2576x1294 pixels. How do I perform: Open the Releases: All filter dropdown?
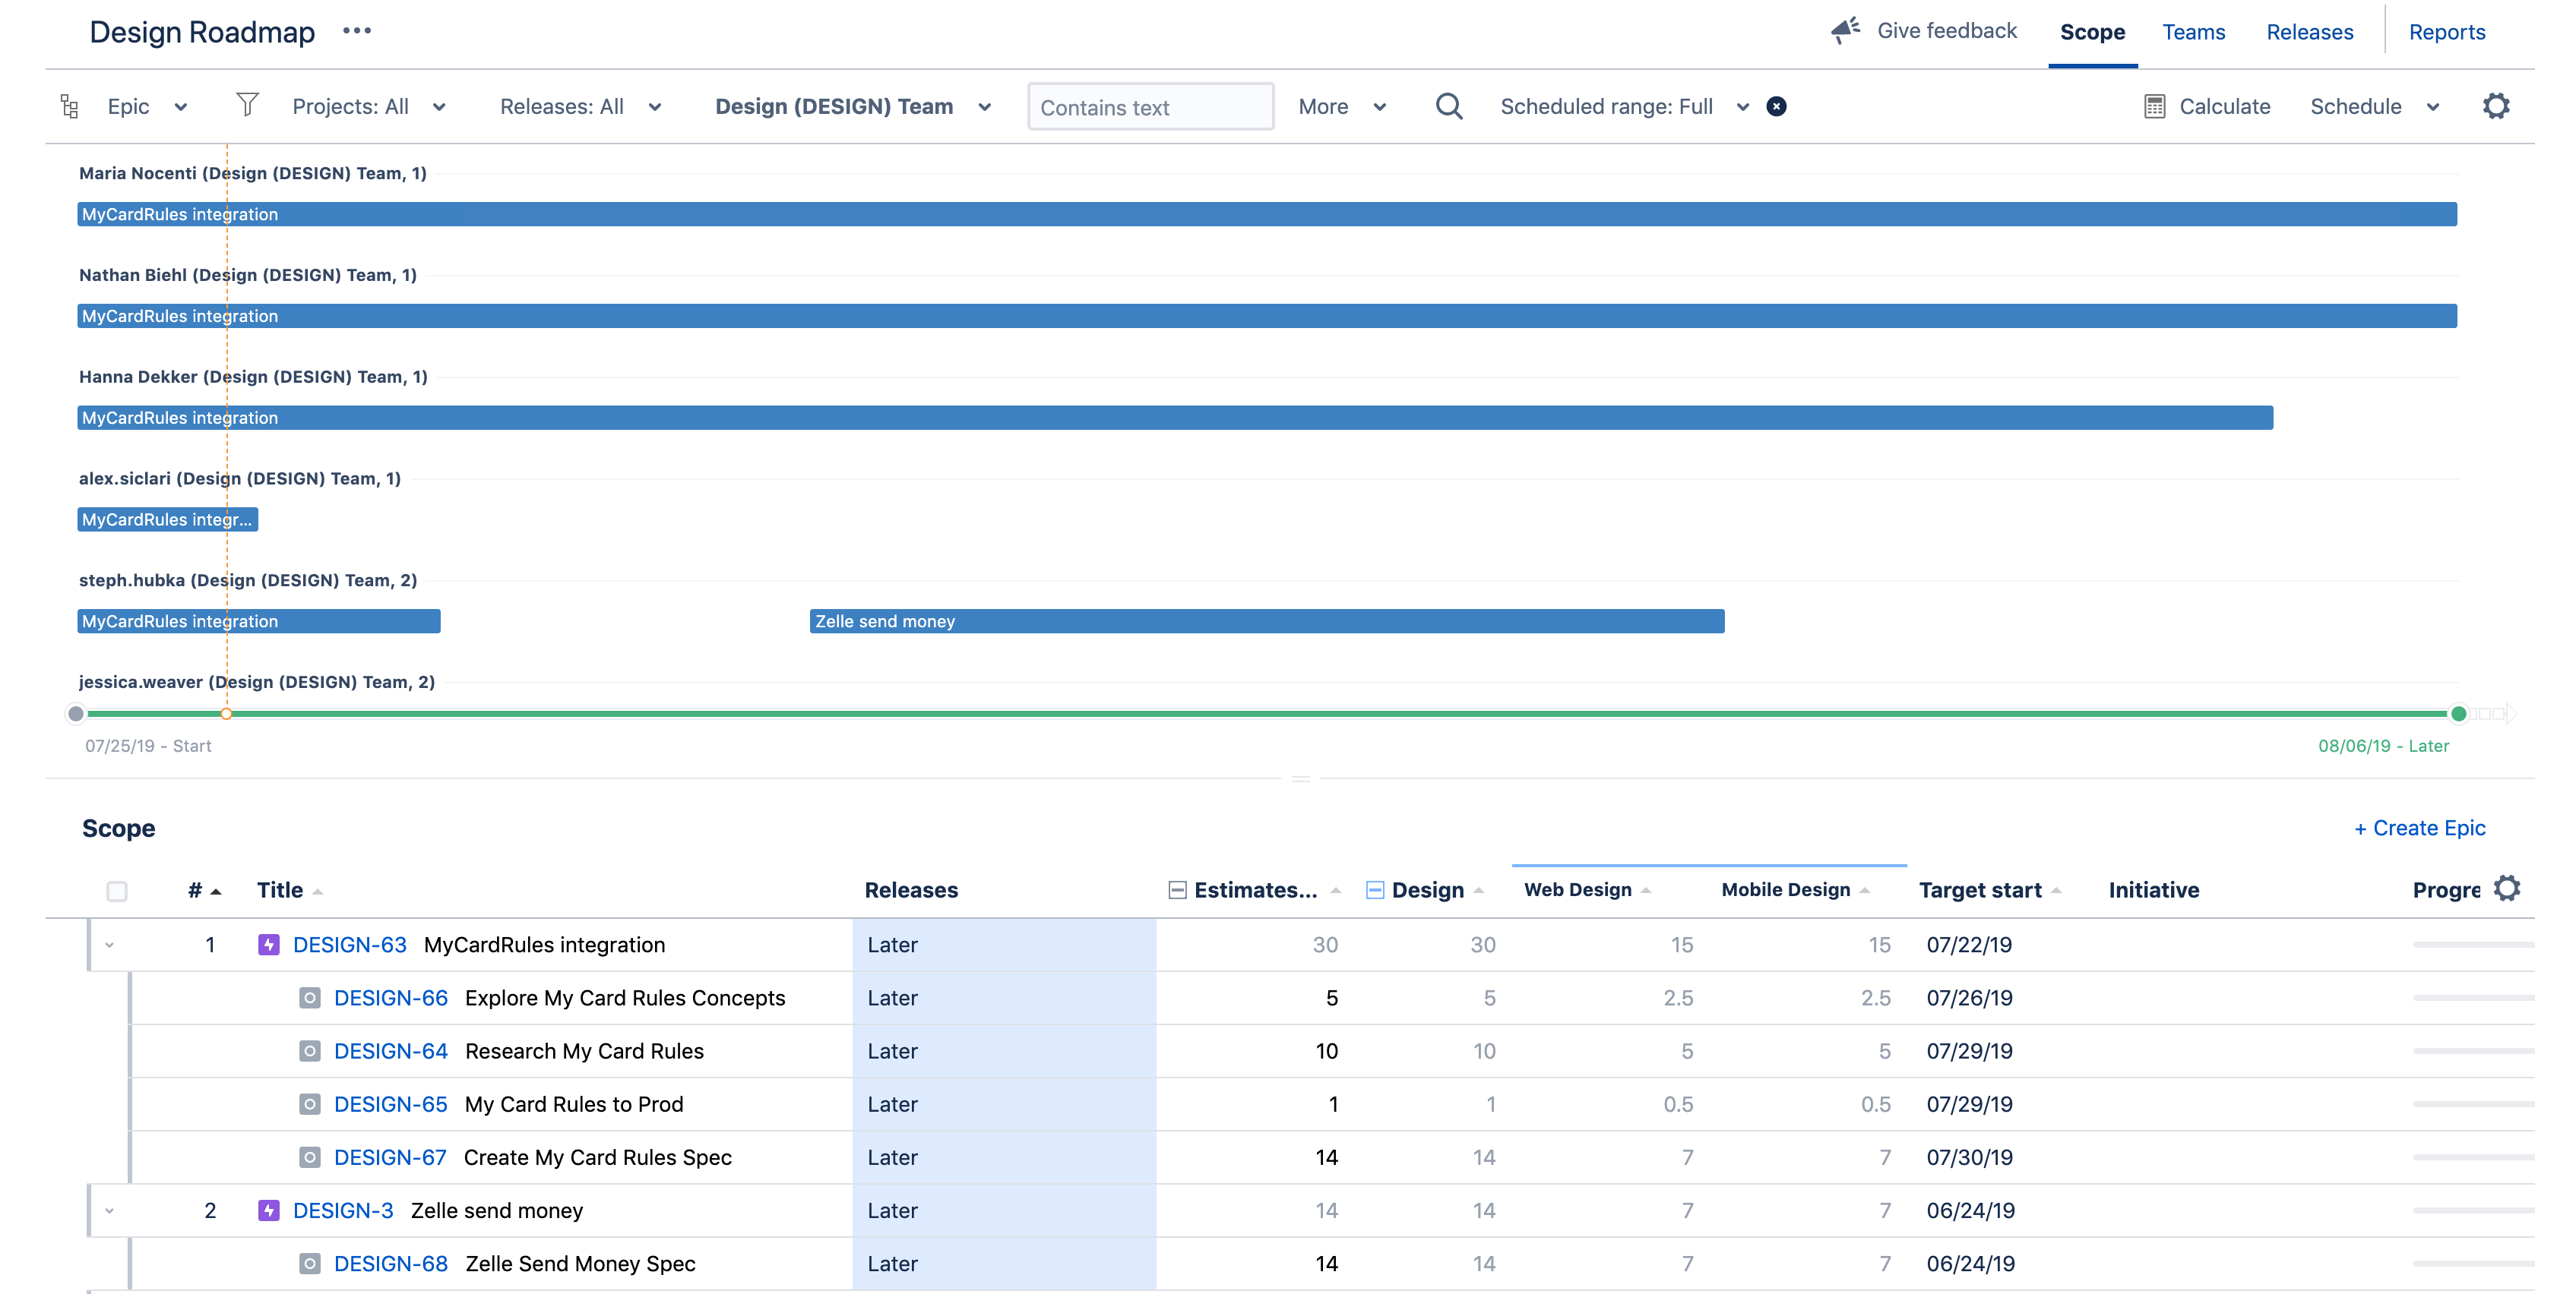(581, 106)
